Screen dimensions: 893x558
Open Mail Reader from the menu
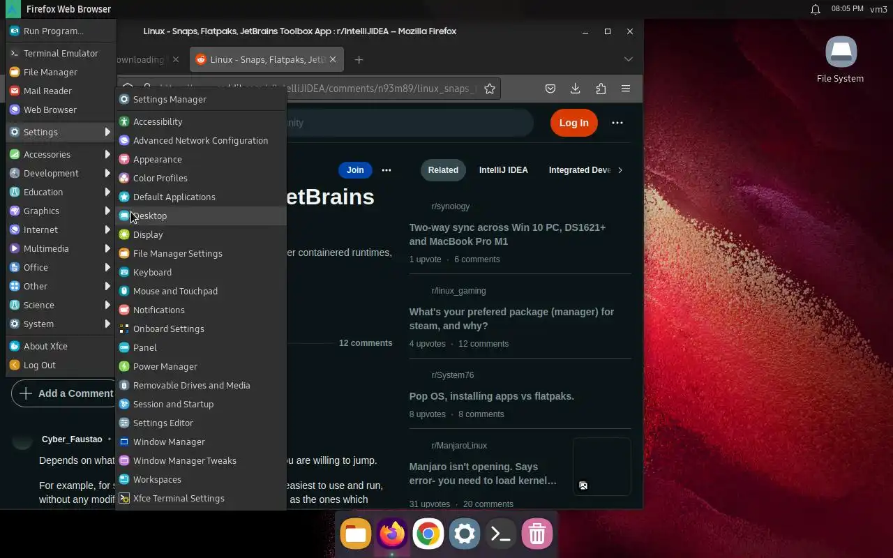point(61,91)
